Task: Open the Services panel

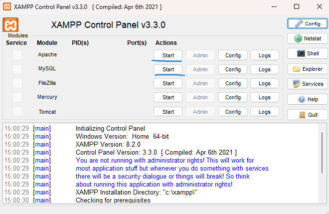Action: (x=307, y=84)
